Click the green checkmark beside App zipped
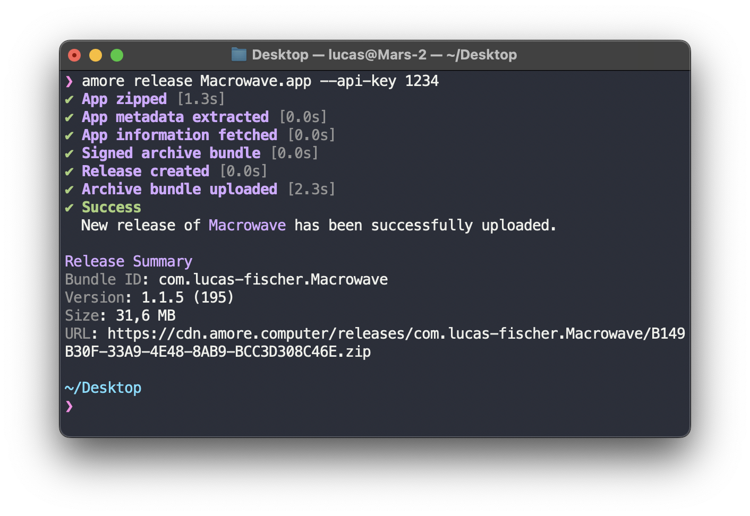This screenshot has width=750, height=516. [70, 99]
